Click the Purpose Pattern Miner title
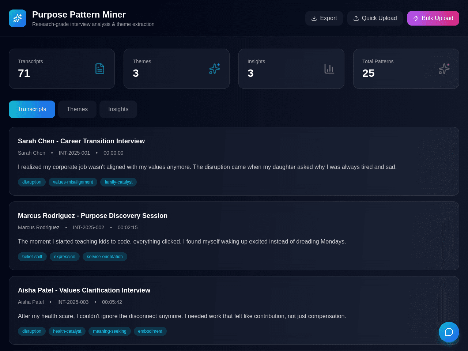The image size is (468, 351). 79,15
